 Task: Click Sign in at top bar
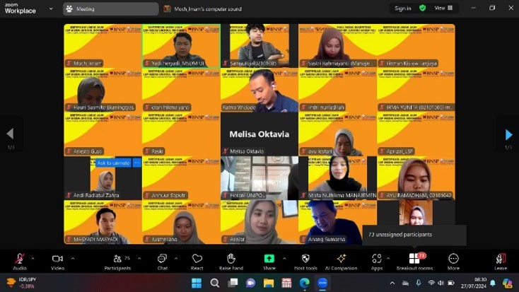click(402, 8)
